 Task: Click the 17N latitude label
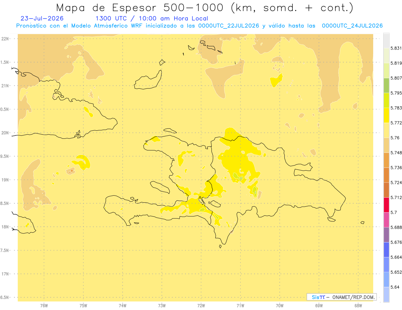5,274
